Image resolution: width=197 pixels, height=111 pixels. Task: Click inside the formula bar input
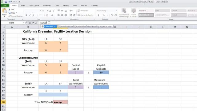pyautogui.click(x=118, y=23)
